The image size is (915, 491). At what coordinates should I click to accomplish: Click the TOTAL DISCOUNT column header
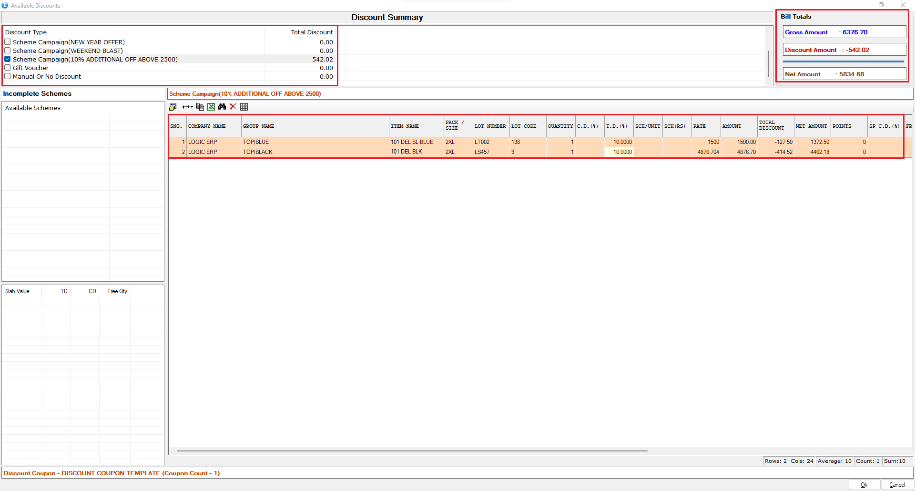pos(775,126)
